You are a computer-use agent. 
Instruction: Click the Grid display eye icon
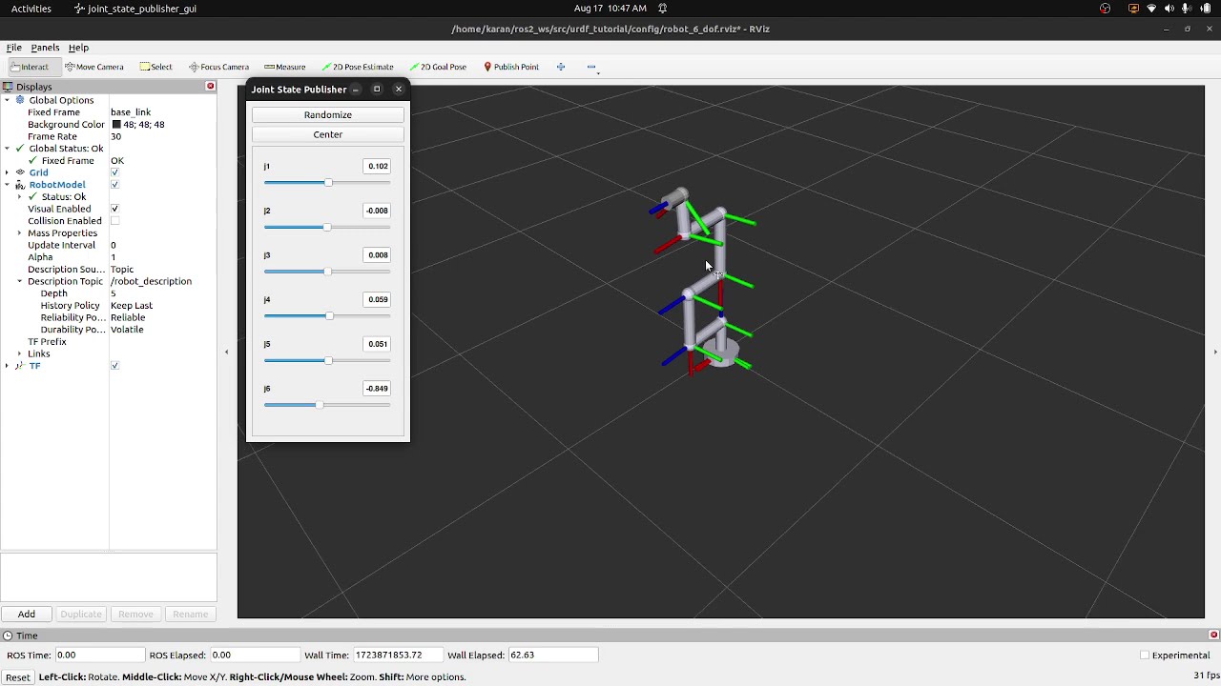(20, 172)
